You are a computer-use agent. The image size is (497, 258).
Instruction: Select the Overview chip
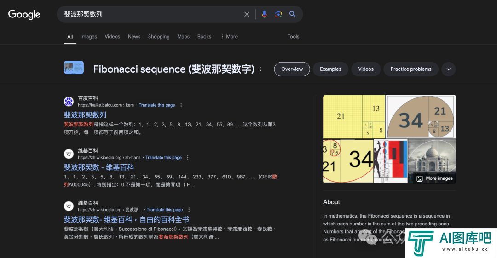pyautogui.click(x=292, y=69)
